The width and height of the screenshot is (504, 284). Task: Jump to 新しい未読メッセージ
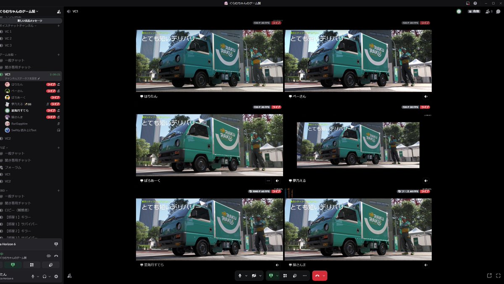[29, 21]
